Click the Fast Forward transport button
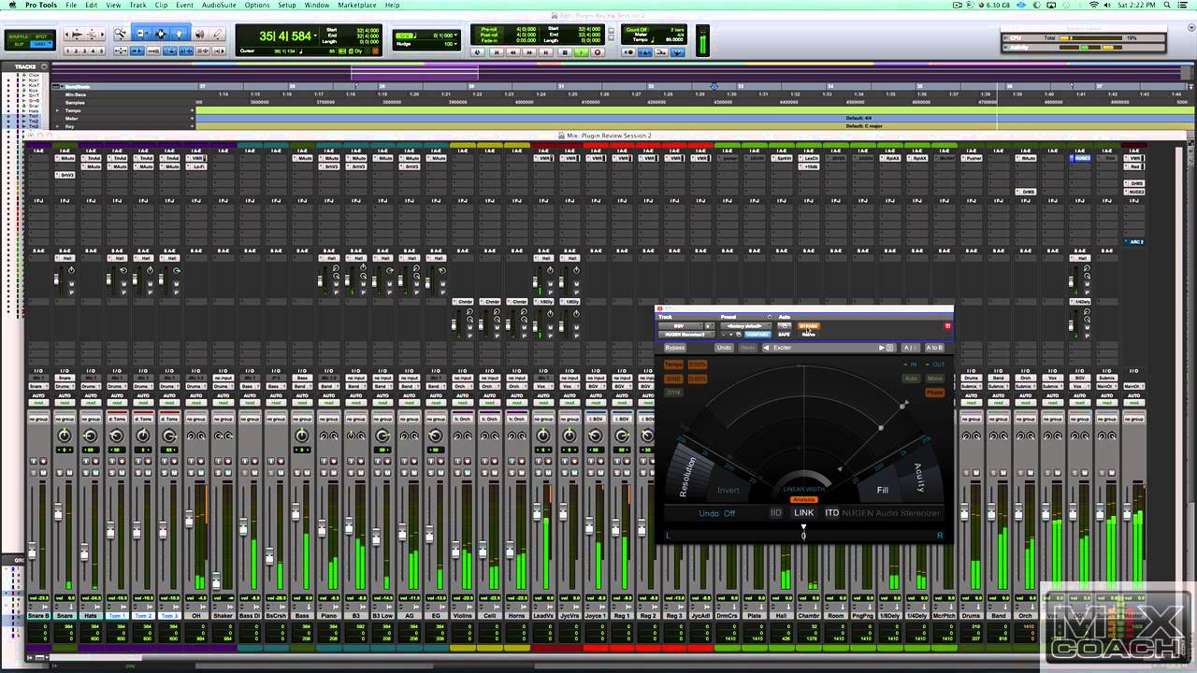Screen dimensions: 1197x673 (x=529, y=52)
